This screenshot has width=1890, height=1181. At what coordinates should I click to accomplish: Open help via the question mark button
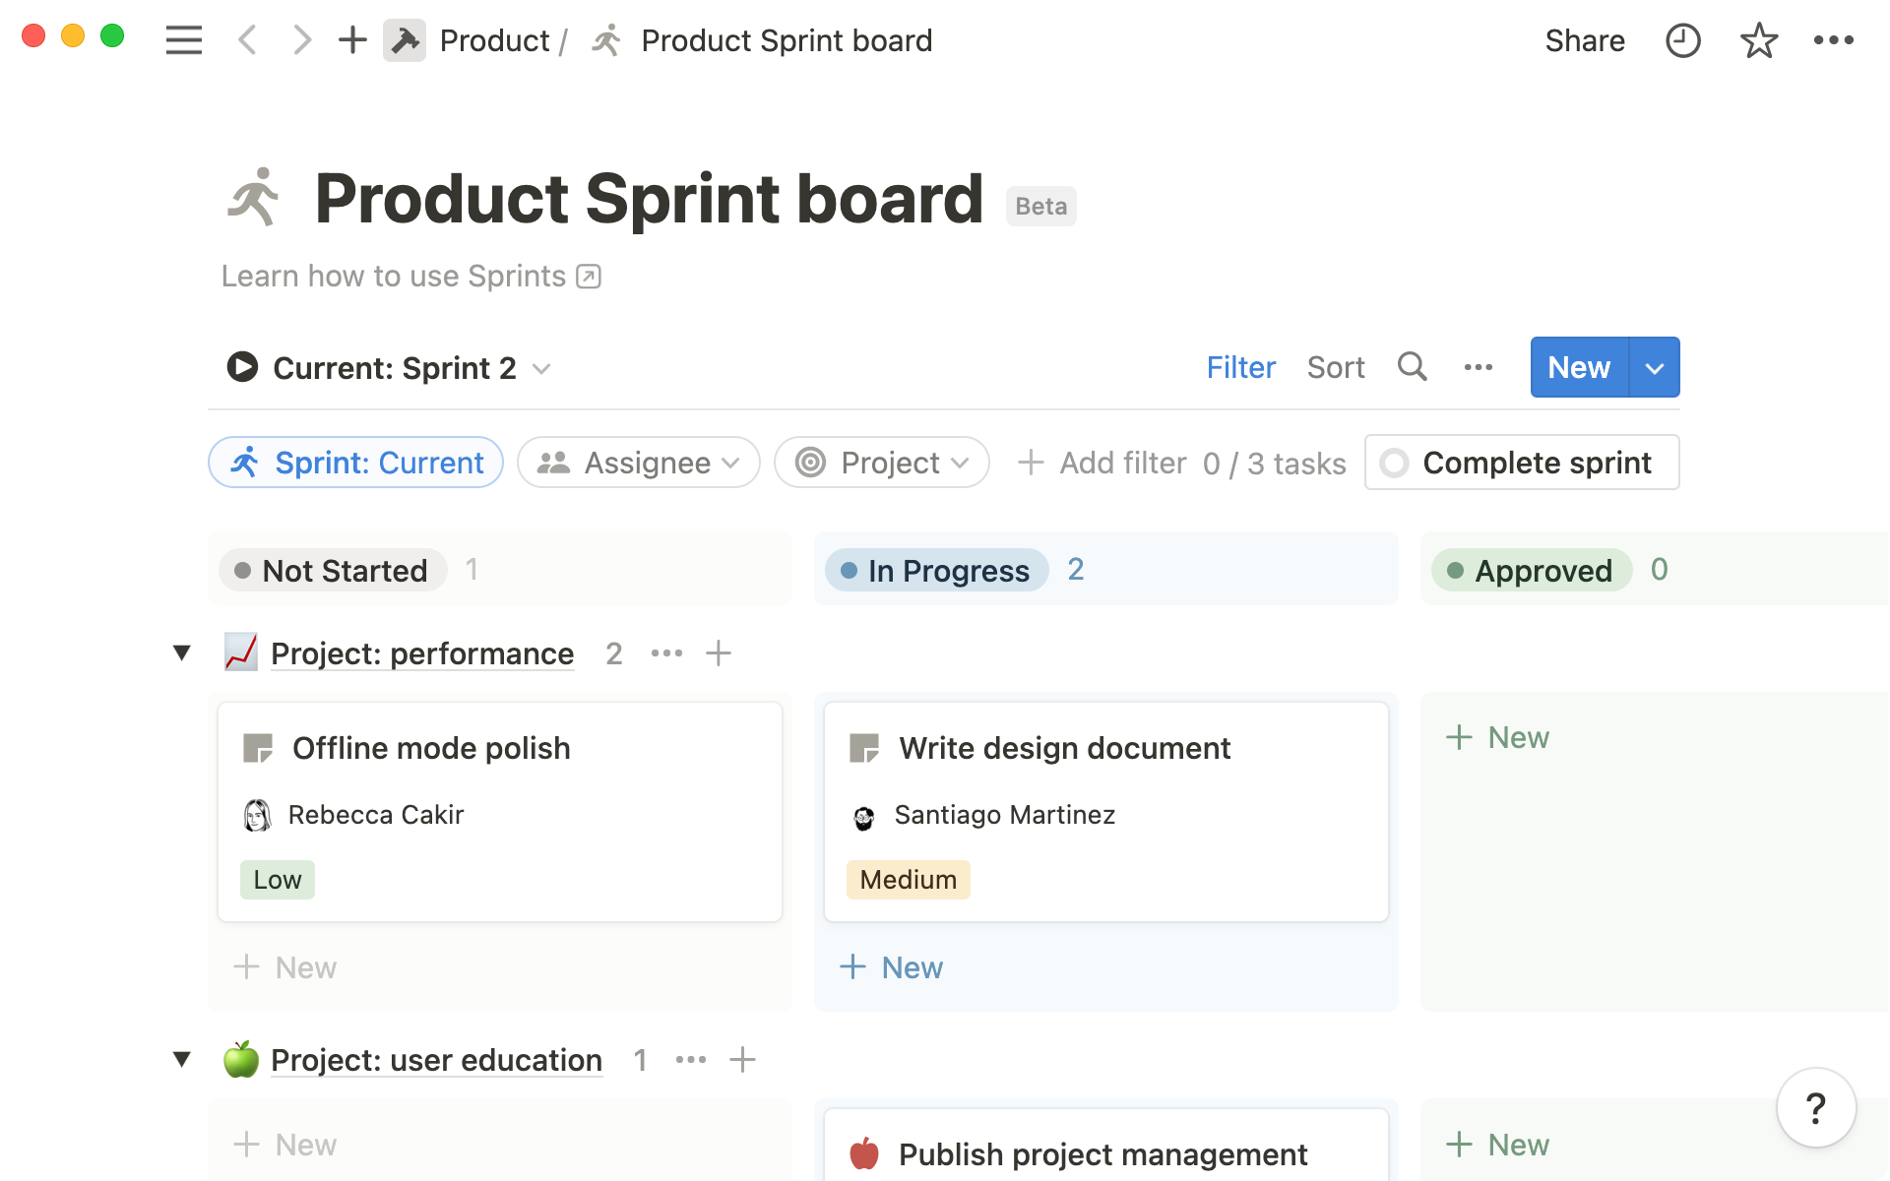(x=1815, y=1107)
